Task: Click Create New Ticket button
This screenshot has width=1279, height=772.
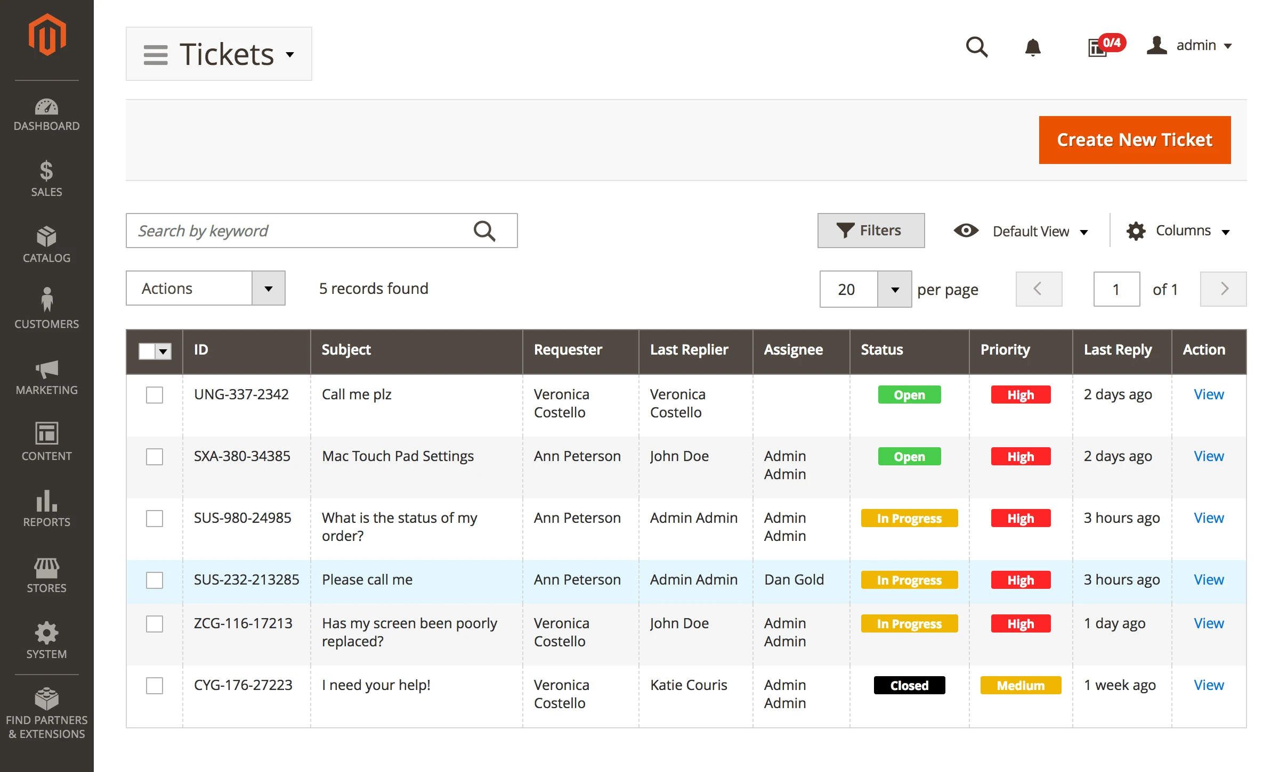Action: tap(1135, 140)
